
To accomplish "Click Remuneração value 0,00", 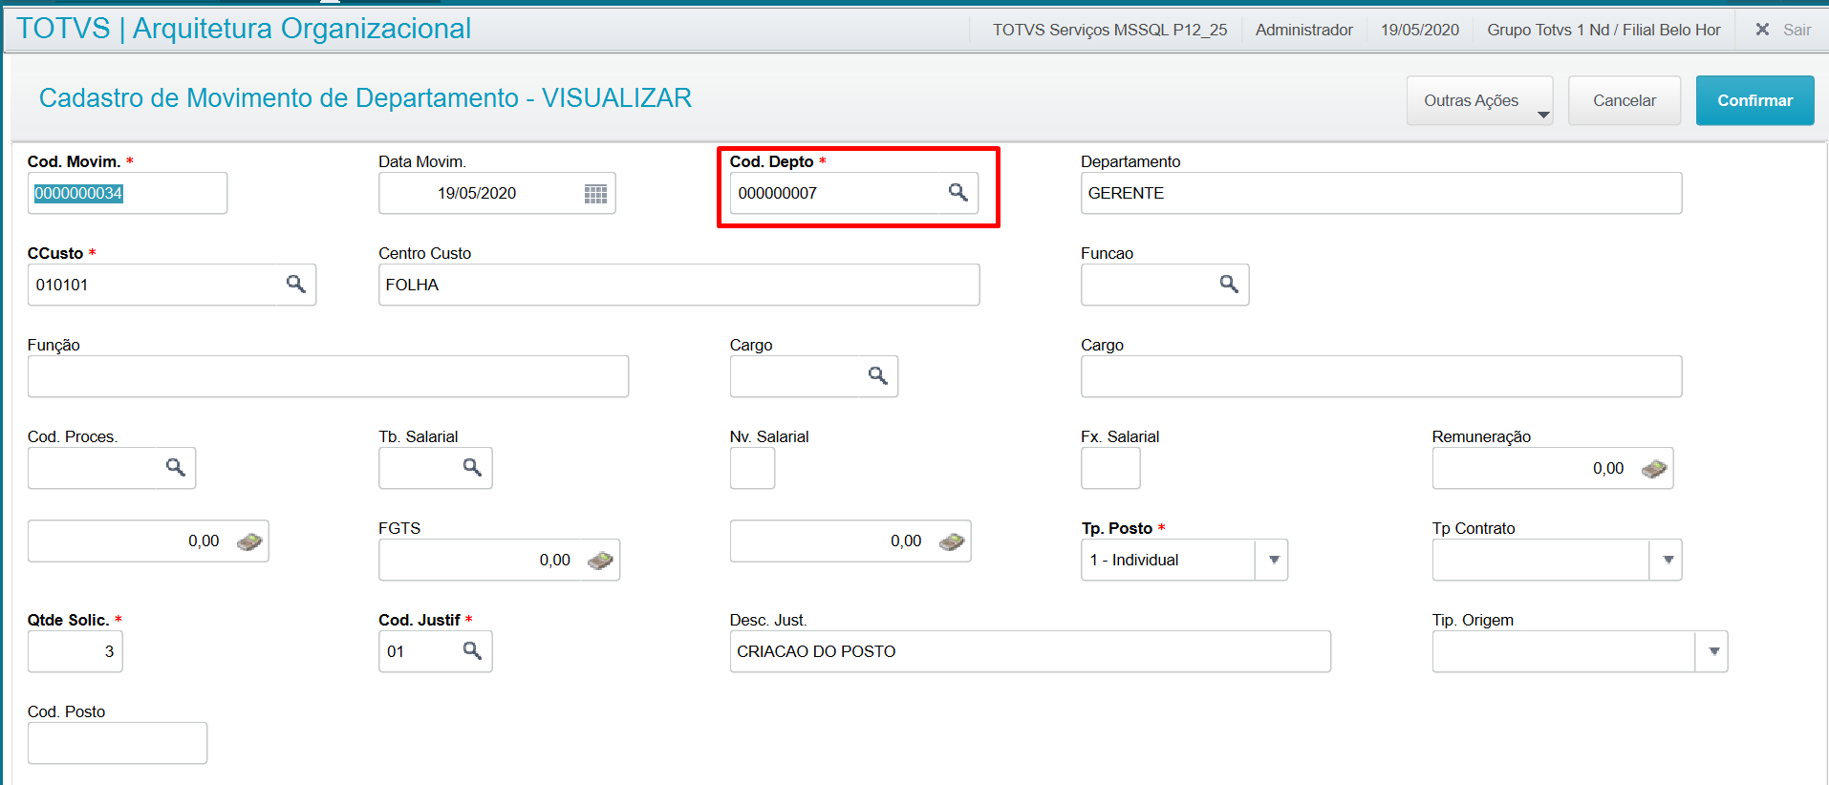I will 1607,468.
